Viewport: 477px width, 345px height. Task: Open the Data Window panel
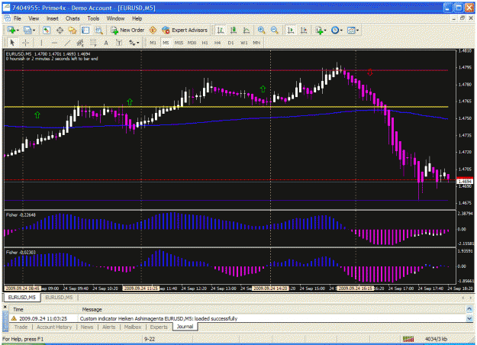click(x=60, y=30)
